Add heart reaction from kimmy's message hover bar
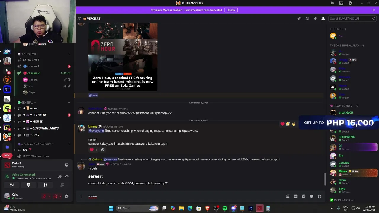 pos(282,124)
